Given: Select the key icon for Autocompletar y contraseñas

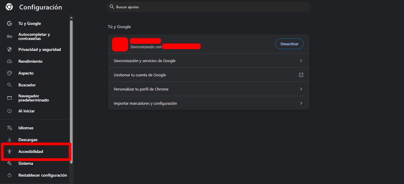Looking at the screenshot, I should [x=9, y=36].
